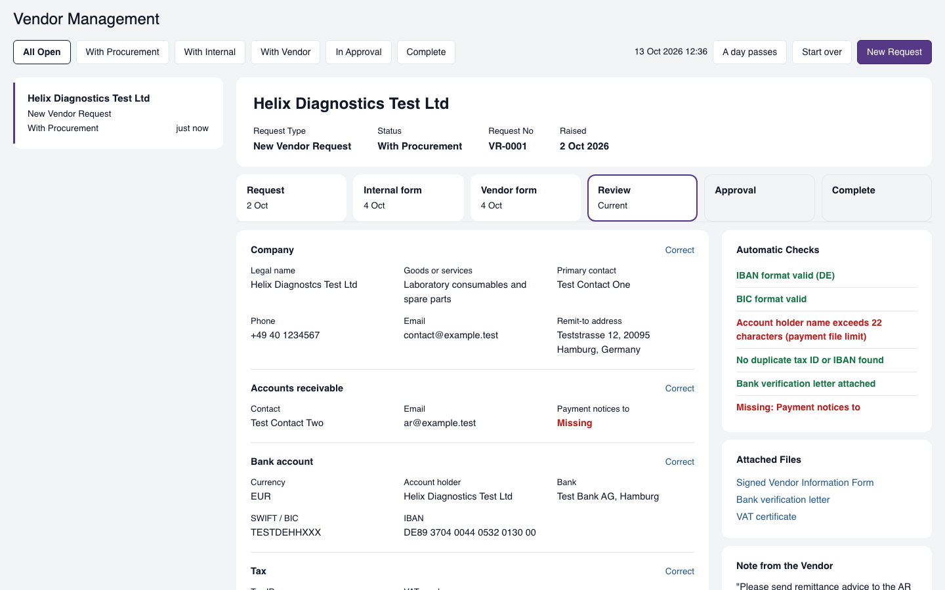Open Bank verification letter attachment
This screenshot has height=590, width=945.
783,500
